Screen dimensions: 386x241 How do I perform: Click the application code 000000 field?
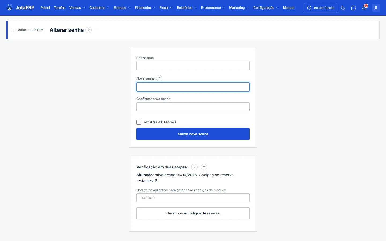(193, 198)
